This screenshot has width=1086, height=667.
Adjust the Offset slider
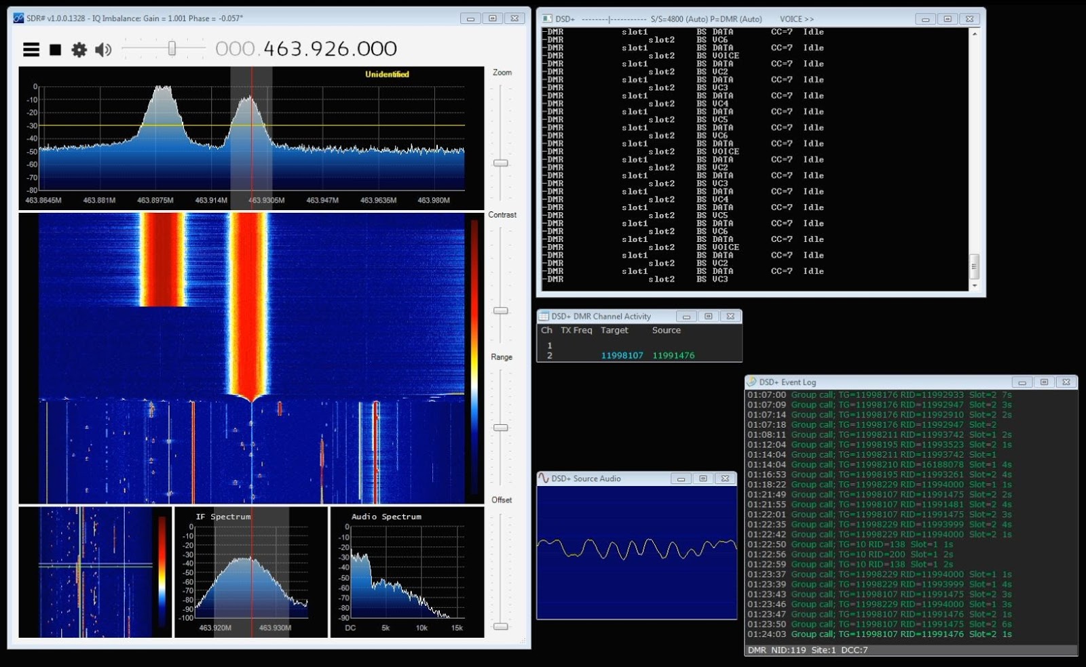[x=502, y=627]
